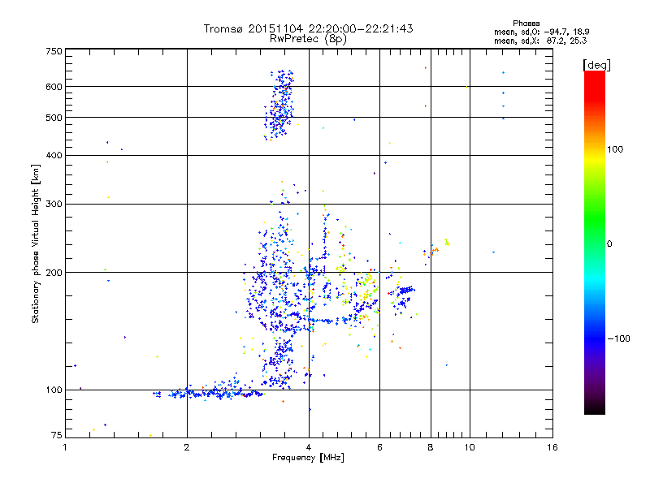Viewport: 650px width, 487px height.
Task: Click the x-axis label '10'
Action: tap(470, 447)
